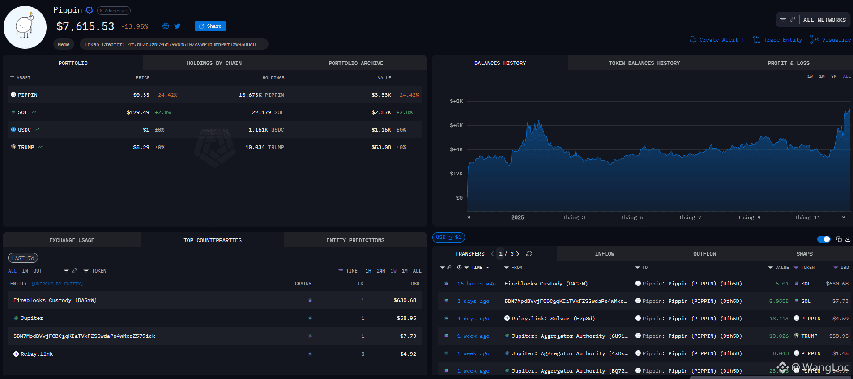Show only OUT counterparties
The width and height of the screenshot is (853, 379).
[x=38, y=271]
